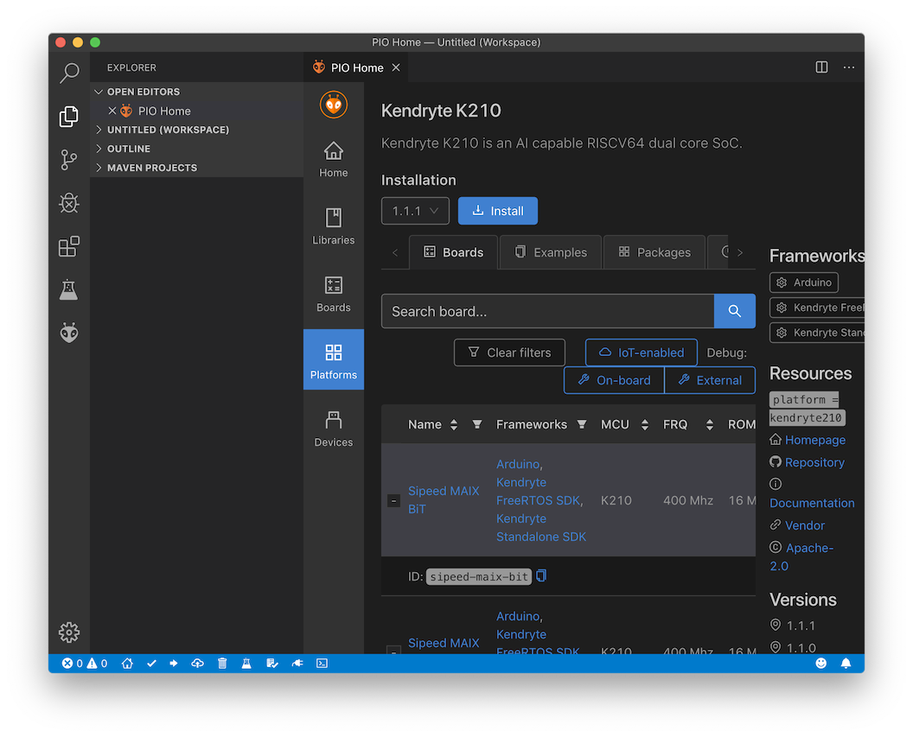
Task: Open the Repository link
Action: coord(814,462)
